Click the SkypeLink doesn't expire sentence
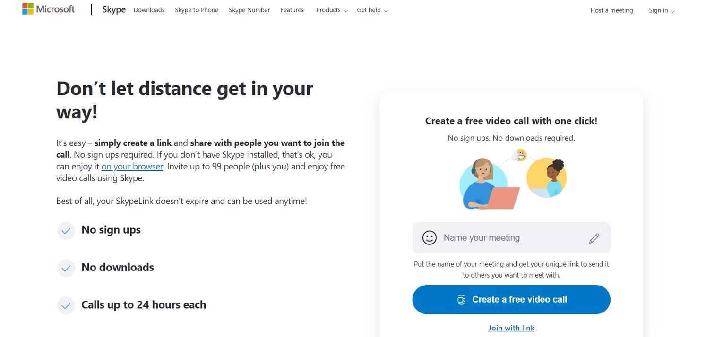The height and width of the screenshot is (337, 706). [x=181, y=201]
